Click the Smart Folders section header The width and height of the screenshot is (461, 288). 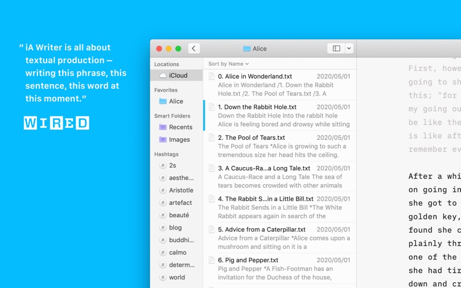coord(172,116)
